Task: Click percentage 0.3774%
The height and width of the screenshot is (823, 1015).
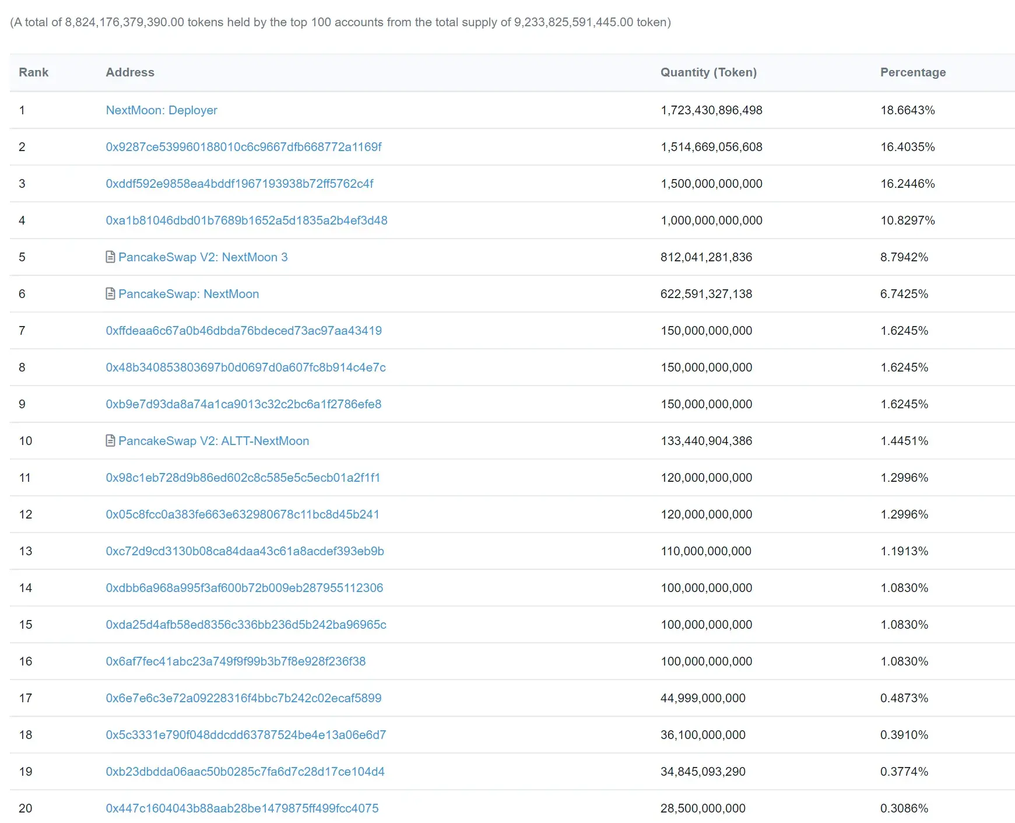Action: pyautogui.click(x=904, y=772)
